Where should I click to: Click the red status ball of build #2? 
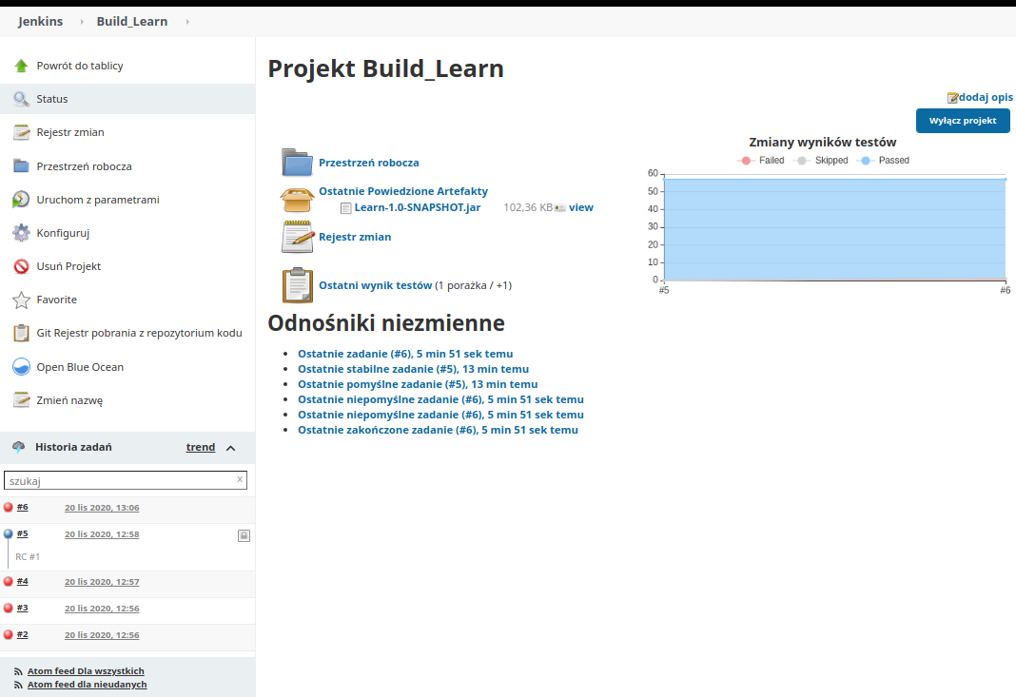coord(9,634)
